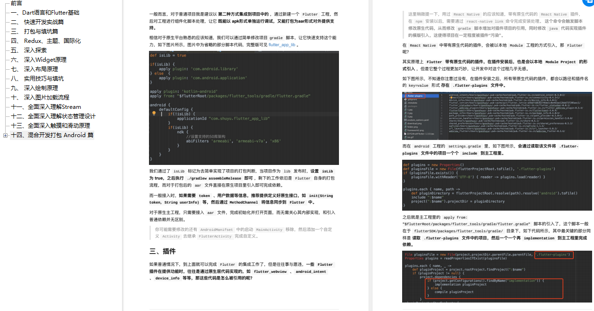
Task: Open the flutter_app_lib hyperlink
Action: (x=282, y=45)
